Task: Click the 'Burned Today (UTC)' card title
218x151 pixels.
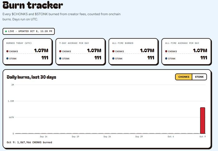Action: coord(19,43)
